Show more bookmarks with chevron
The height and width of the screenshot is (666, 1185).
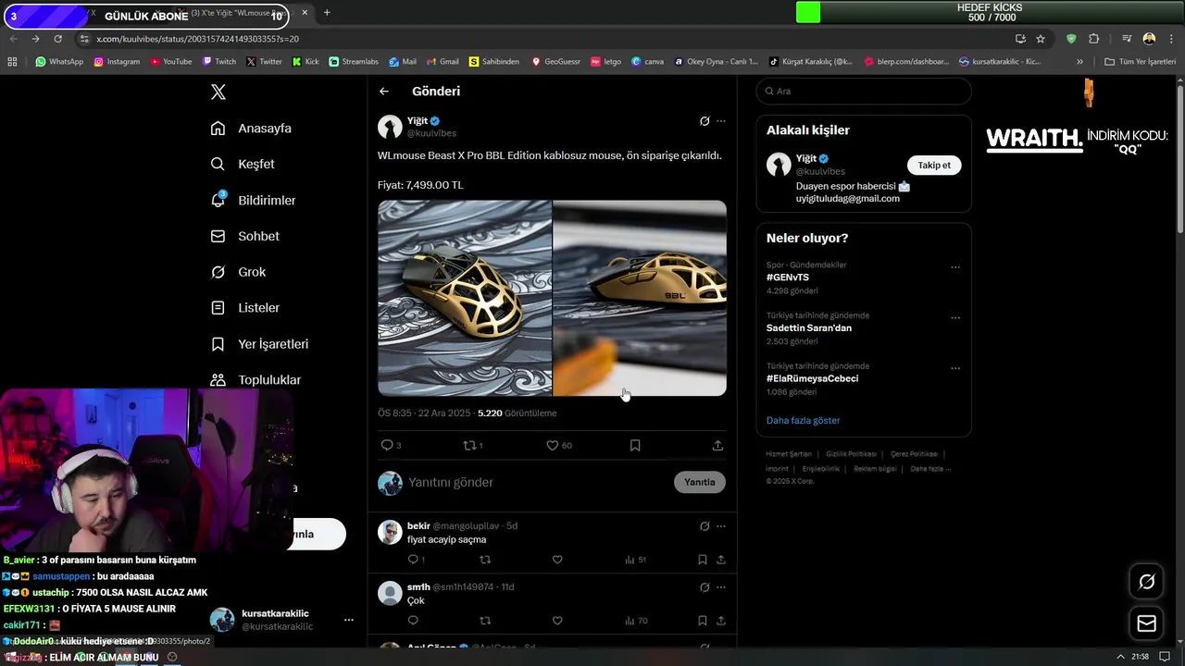point(1079,62)
